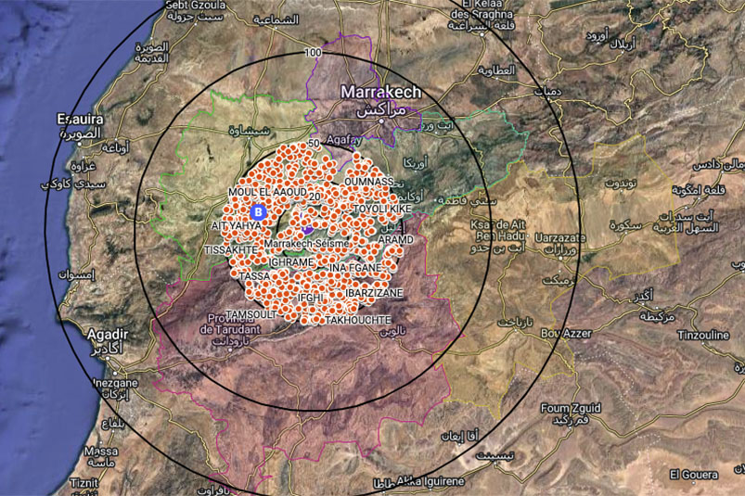Click the 50 km ring distance label
This screenshot has width=745, height=496.
click(x=314, y=144)
